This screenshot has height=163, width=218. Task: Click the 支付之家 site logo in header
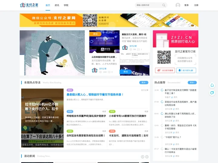29,5
